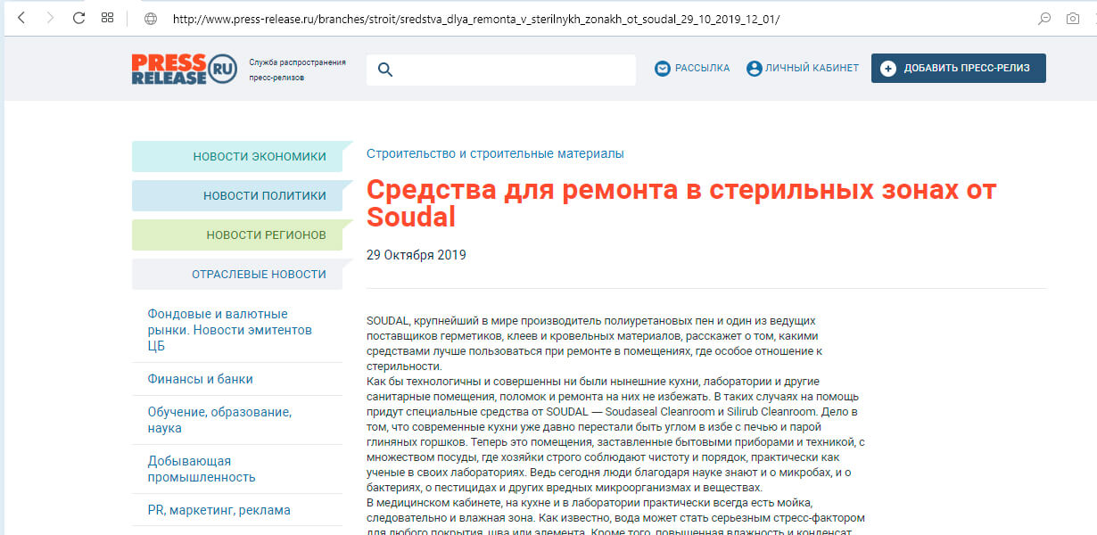This screenshot has width=1097, height=535.
Task: Open Добывающая промышленность category
Action: tap(202, 469)
